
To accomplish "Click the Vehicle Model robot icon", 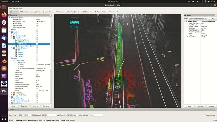I will pyautogui.click(x=14, y=36).
